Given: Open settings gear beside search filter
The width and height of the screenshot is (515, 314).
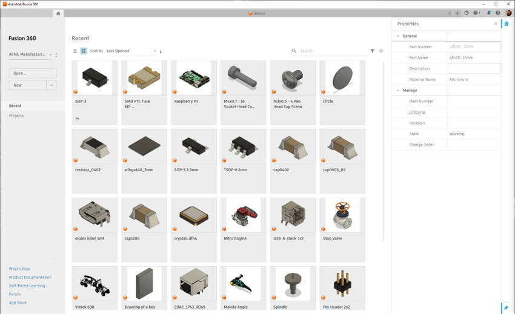Looking at the screenshot, I should click(x=381, y=51).
